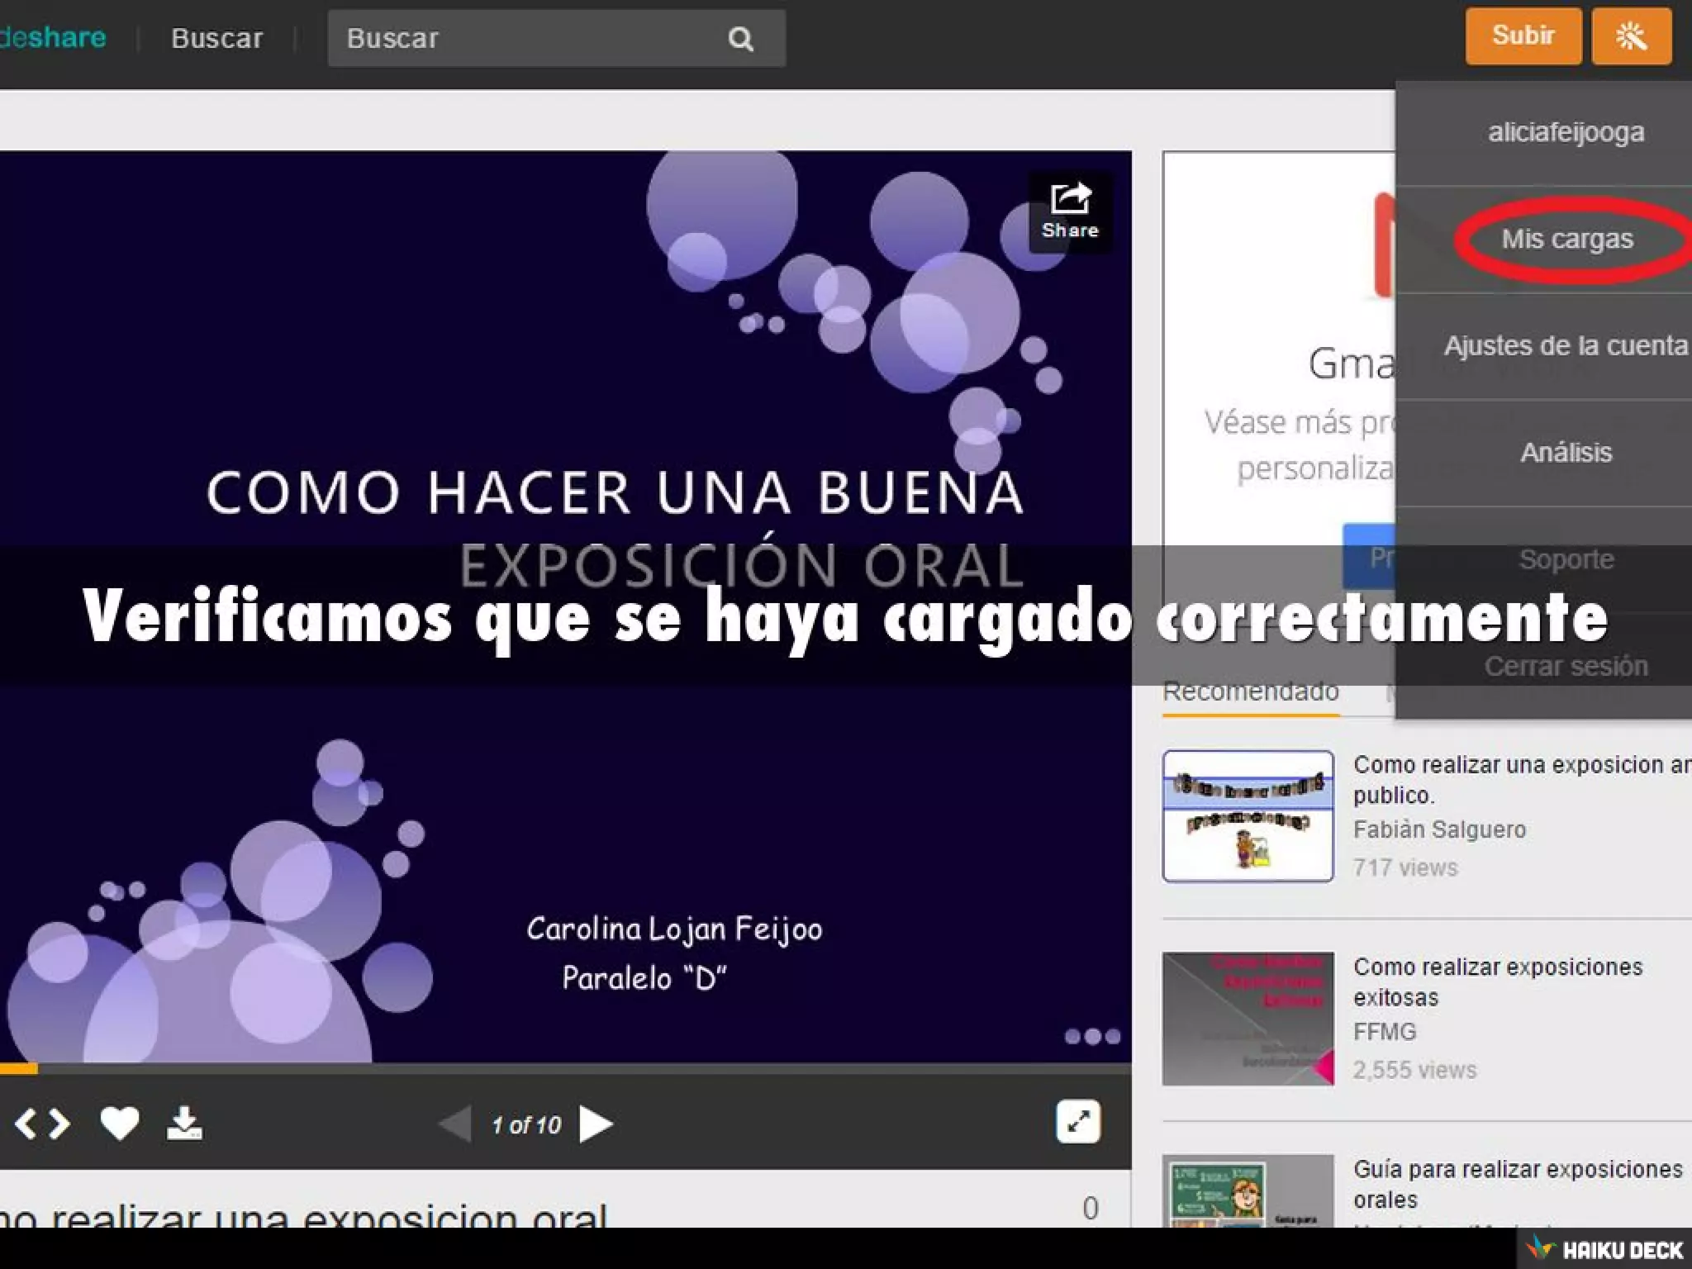The width and height of the screenshot is (1692, 1269).
Task: Click the '717 views' text
Action: coord(1405,867)
